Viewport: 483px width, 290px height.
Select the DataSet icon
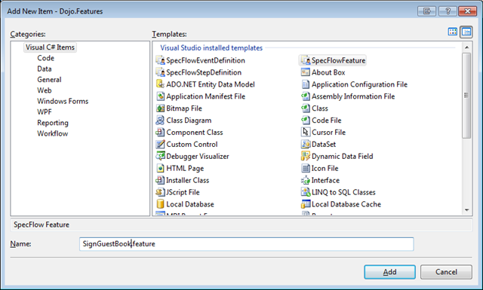pyautogui.click(x=306, y=144)
